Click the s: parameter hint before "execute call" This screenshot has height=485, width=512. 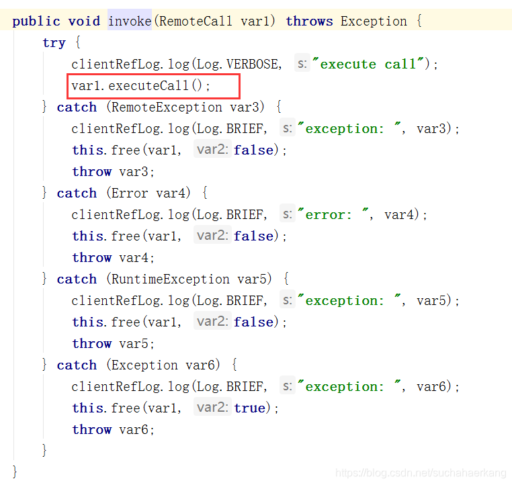pos(302,63)
